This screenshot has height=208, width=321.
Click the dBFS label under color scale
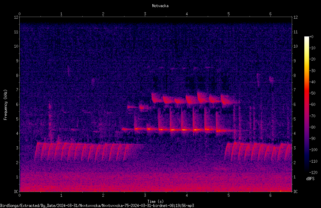point(310,179)
